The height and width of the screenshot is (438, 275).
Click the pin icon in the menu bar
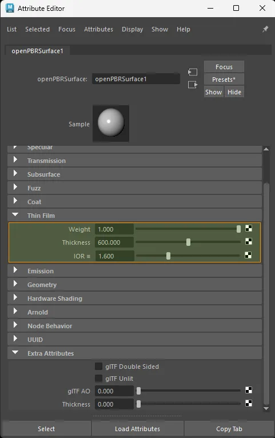tap(265, 29)
